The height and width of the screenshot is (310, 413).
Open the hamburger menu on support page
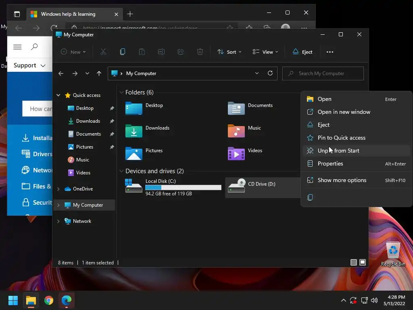pyautogui.click(x=17, y=47)
